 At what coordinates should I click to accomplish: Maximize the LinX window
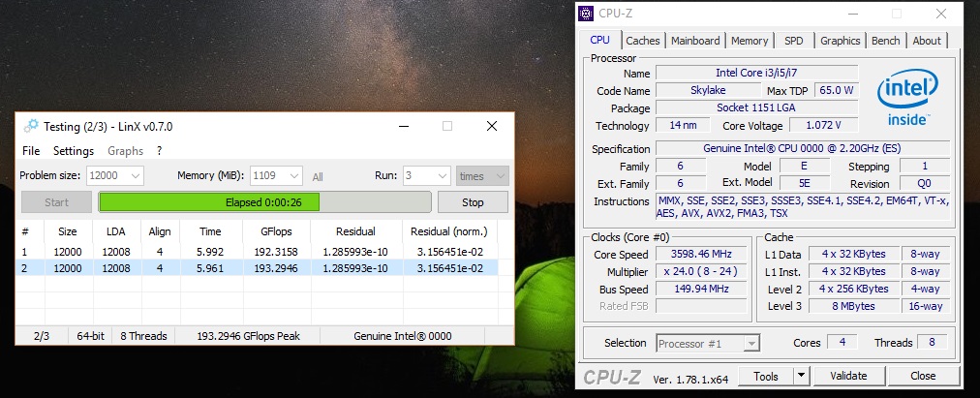coord(446,126)
